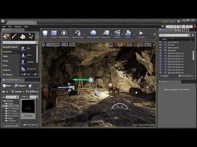Image resolution: width=197 pixels, height=147 pixels.
Task: Select Volumes category in Modes panel
Action: pos(7,70)
